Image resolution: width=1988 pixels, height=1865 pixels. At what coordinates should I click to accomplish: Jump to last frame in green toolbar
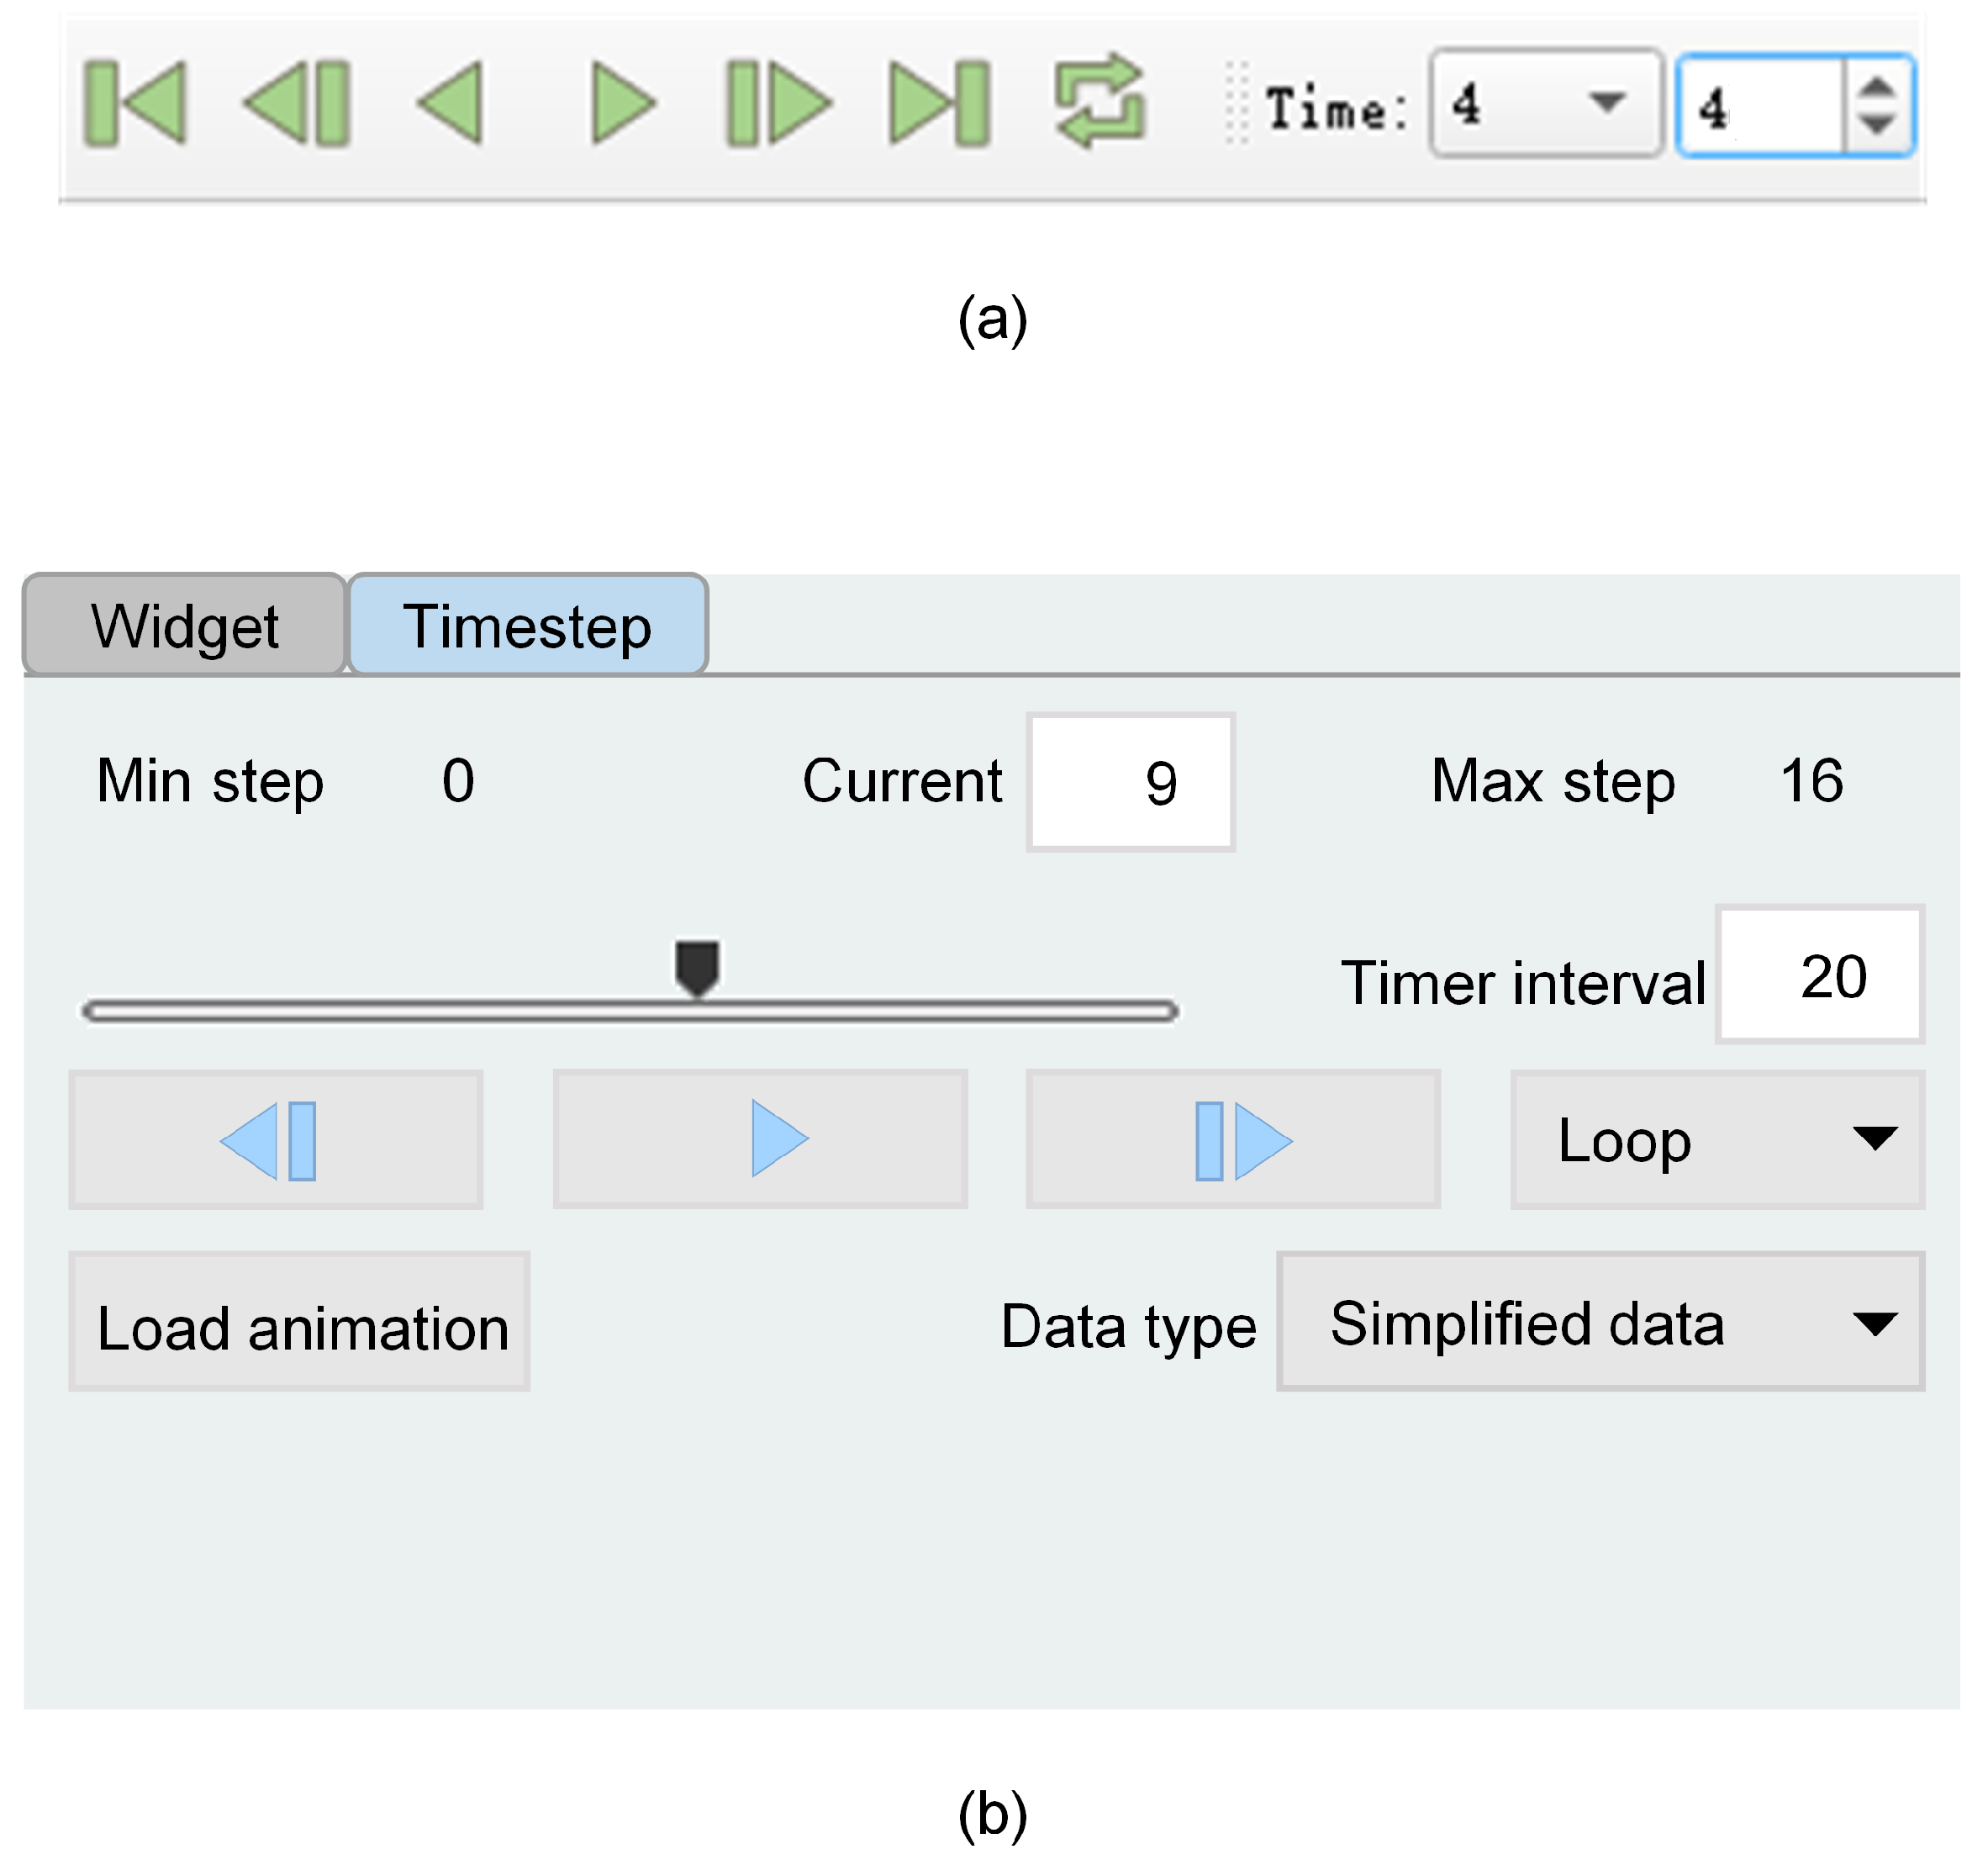[x=940, y=104]
